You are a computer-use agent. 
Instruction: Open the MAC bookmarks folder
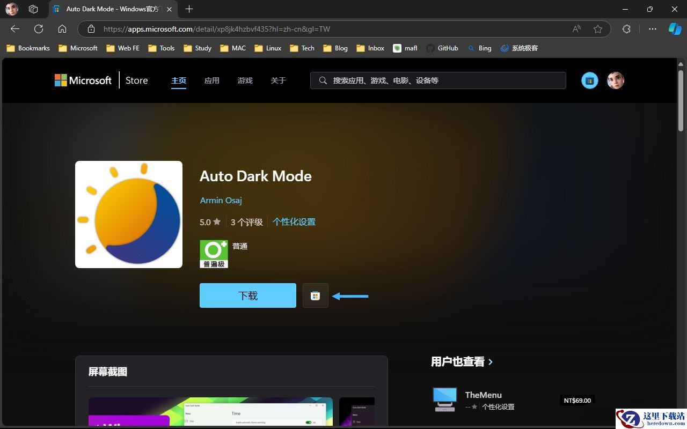point(233,48)
